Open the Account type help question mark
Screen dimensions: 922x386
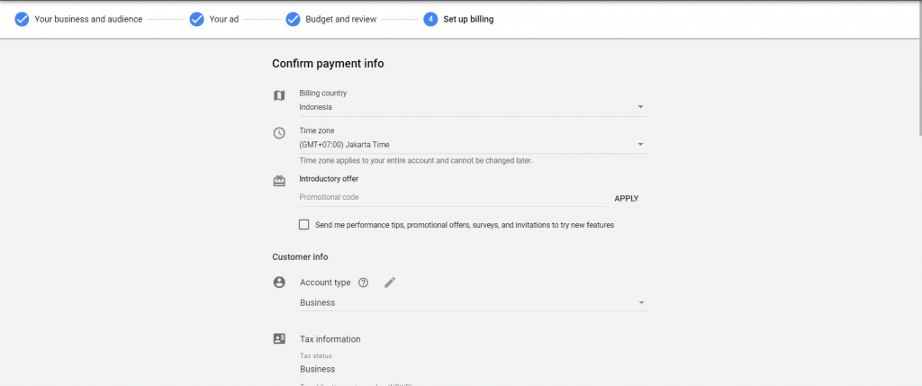pos(364,283)
